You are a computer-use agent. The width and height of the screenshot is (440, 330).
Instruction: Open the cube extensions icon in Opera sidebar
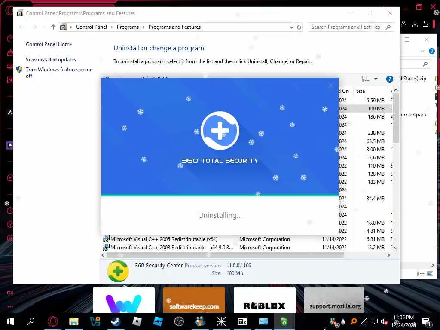pyautogui.click(x=10, y=224)
